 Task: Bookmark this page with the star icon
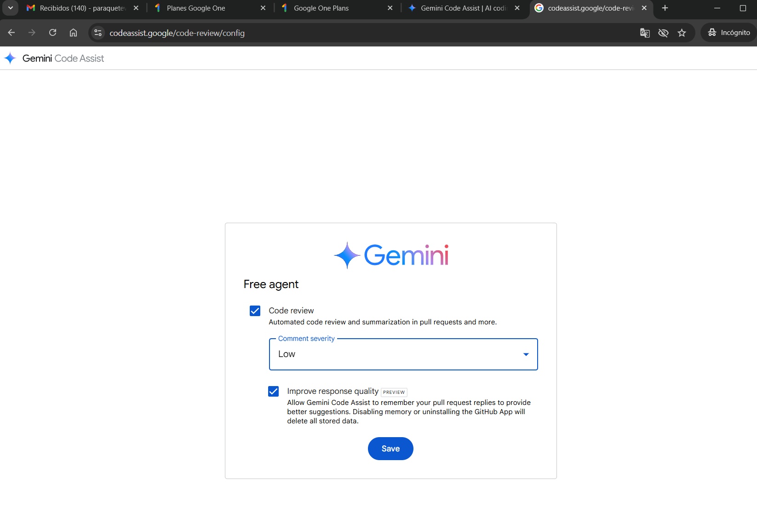coord(682,33)
